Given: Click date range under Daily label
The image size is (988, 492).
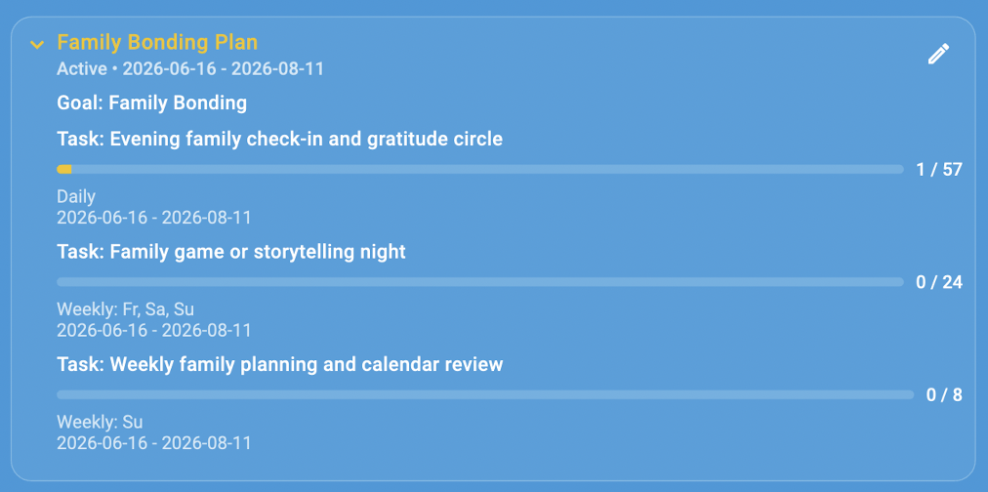Looking at the screenshot, I should [x=153, y=218].
